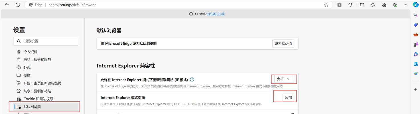Open the sidebar Shopping tag icon
This screenshot has width=420, height=114.
[416, 25]
